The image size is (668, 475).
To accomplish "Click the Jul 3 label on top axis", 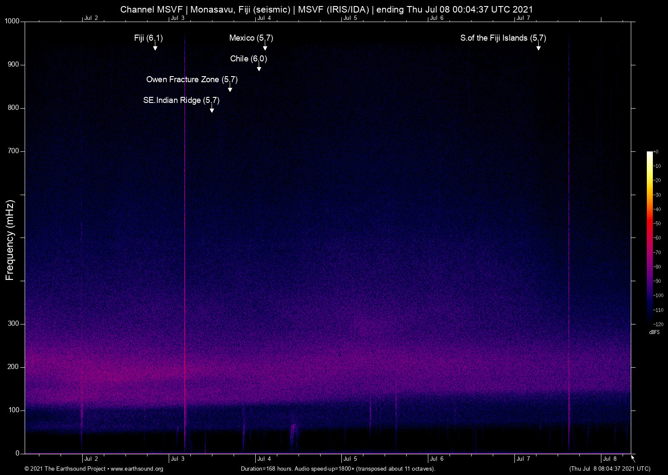I will coord(178,18).
